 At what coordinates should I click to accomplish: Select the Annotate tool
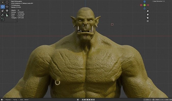tap(3, 15)
